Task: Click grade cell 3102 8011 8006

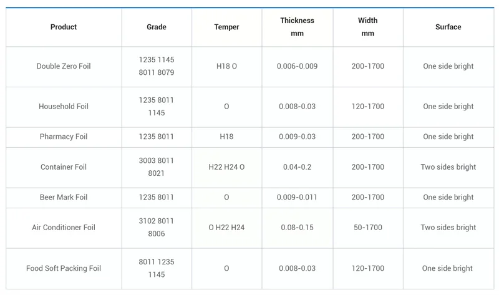Action: 157,228
